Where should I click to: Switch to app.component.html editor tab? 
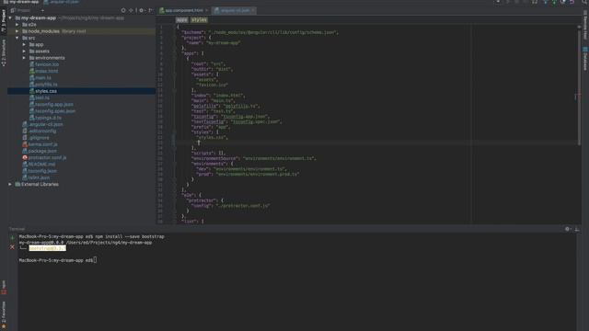pos(184,10)
